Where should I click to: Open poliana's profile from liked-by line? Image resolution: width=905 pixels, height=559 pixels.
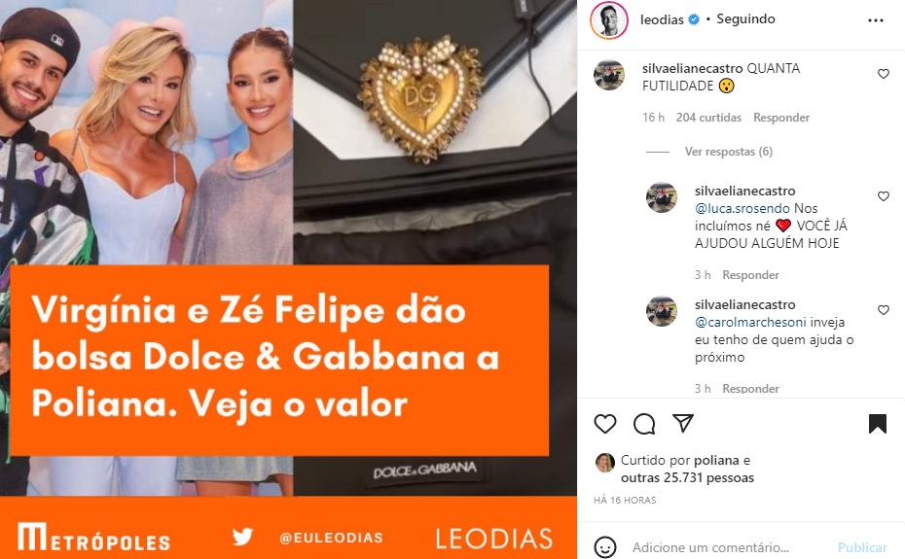tap(716, 461)
